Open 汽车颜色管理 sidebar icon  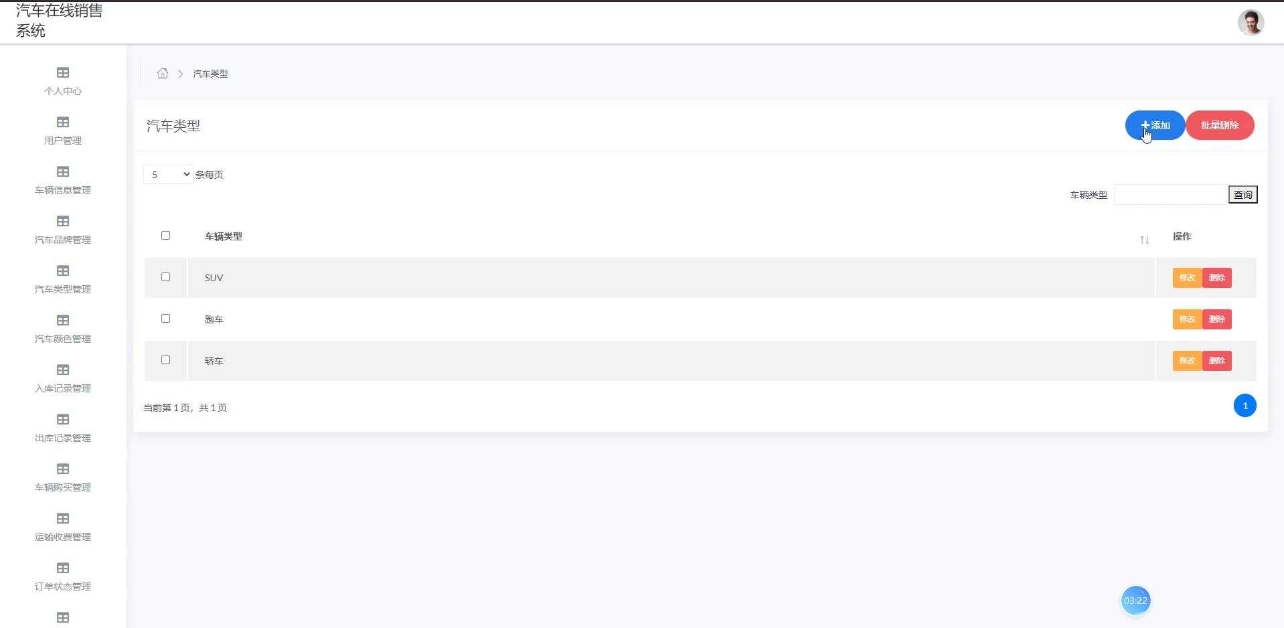[63, 320]
